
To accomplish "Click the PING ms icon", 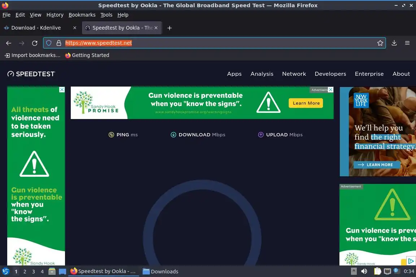I will (x=112, y=135).
